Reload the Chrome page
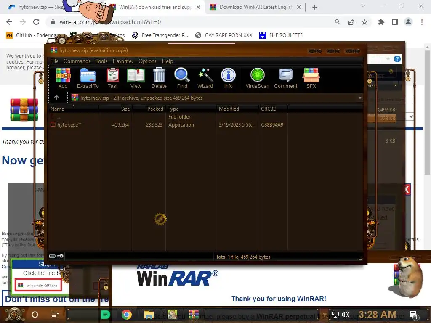 coord(36,22)
